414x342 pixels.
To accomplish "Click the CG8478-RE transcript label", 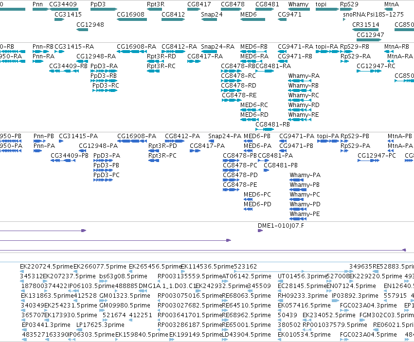I will point(239,95).
